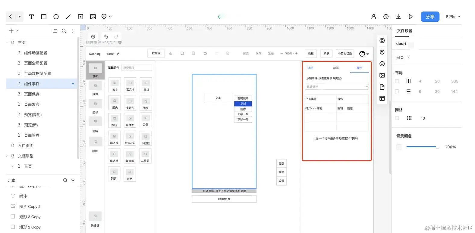This screenshot has width=475, height=233.
Task: Switch to the 动画 tab
Action: (x=336, y=68)
